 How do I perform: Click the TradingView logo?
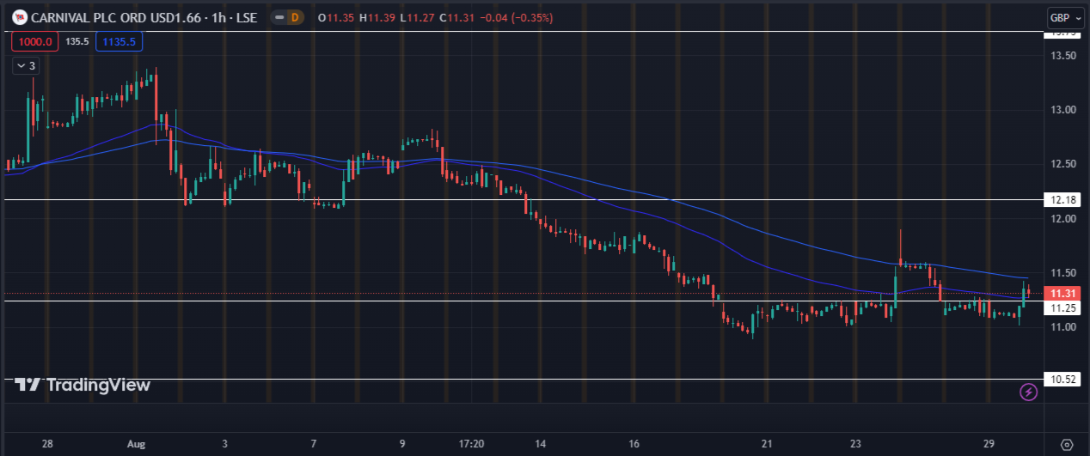[x=83, y=385]
